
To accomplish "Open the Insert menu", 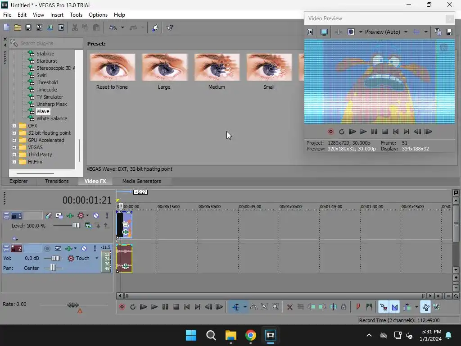I will coord(57,15).
